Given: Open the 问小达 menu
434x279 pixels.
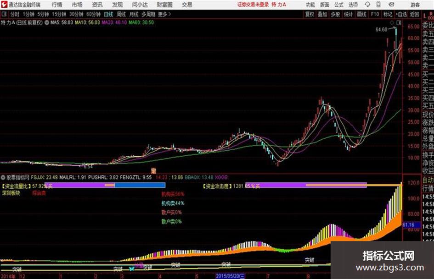Looking at the screenshot, I should point(140,5).
